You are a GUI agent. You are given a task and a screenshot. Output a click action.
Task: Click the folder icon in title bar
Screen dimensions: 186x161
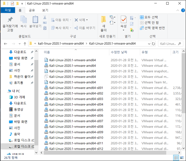pyautogui.click(x=4, y=3)
